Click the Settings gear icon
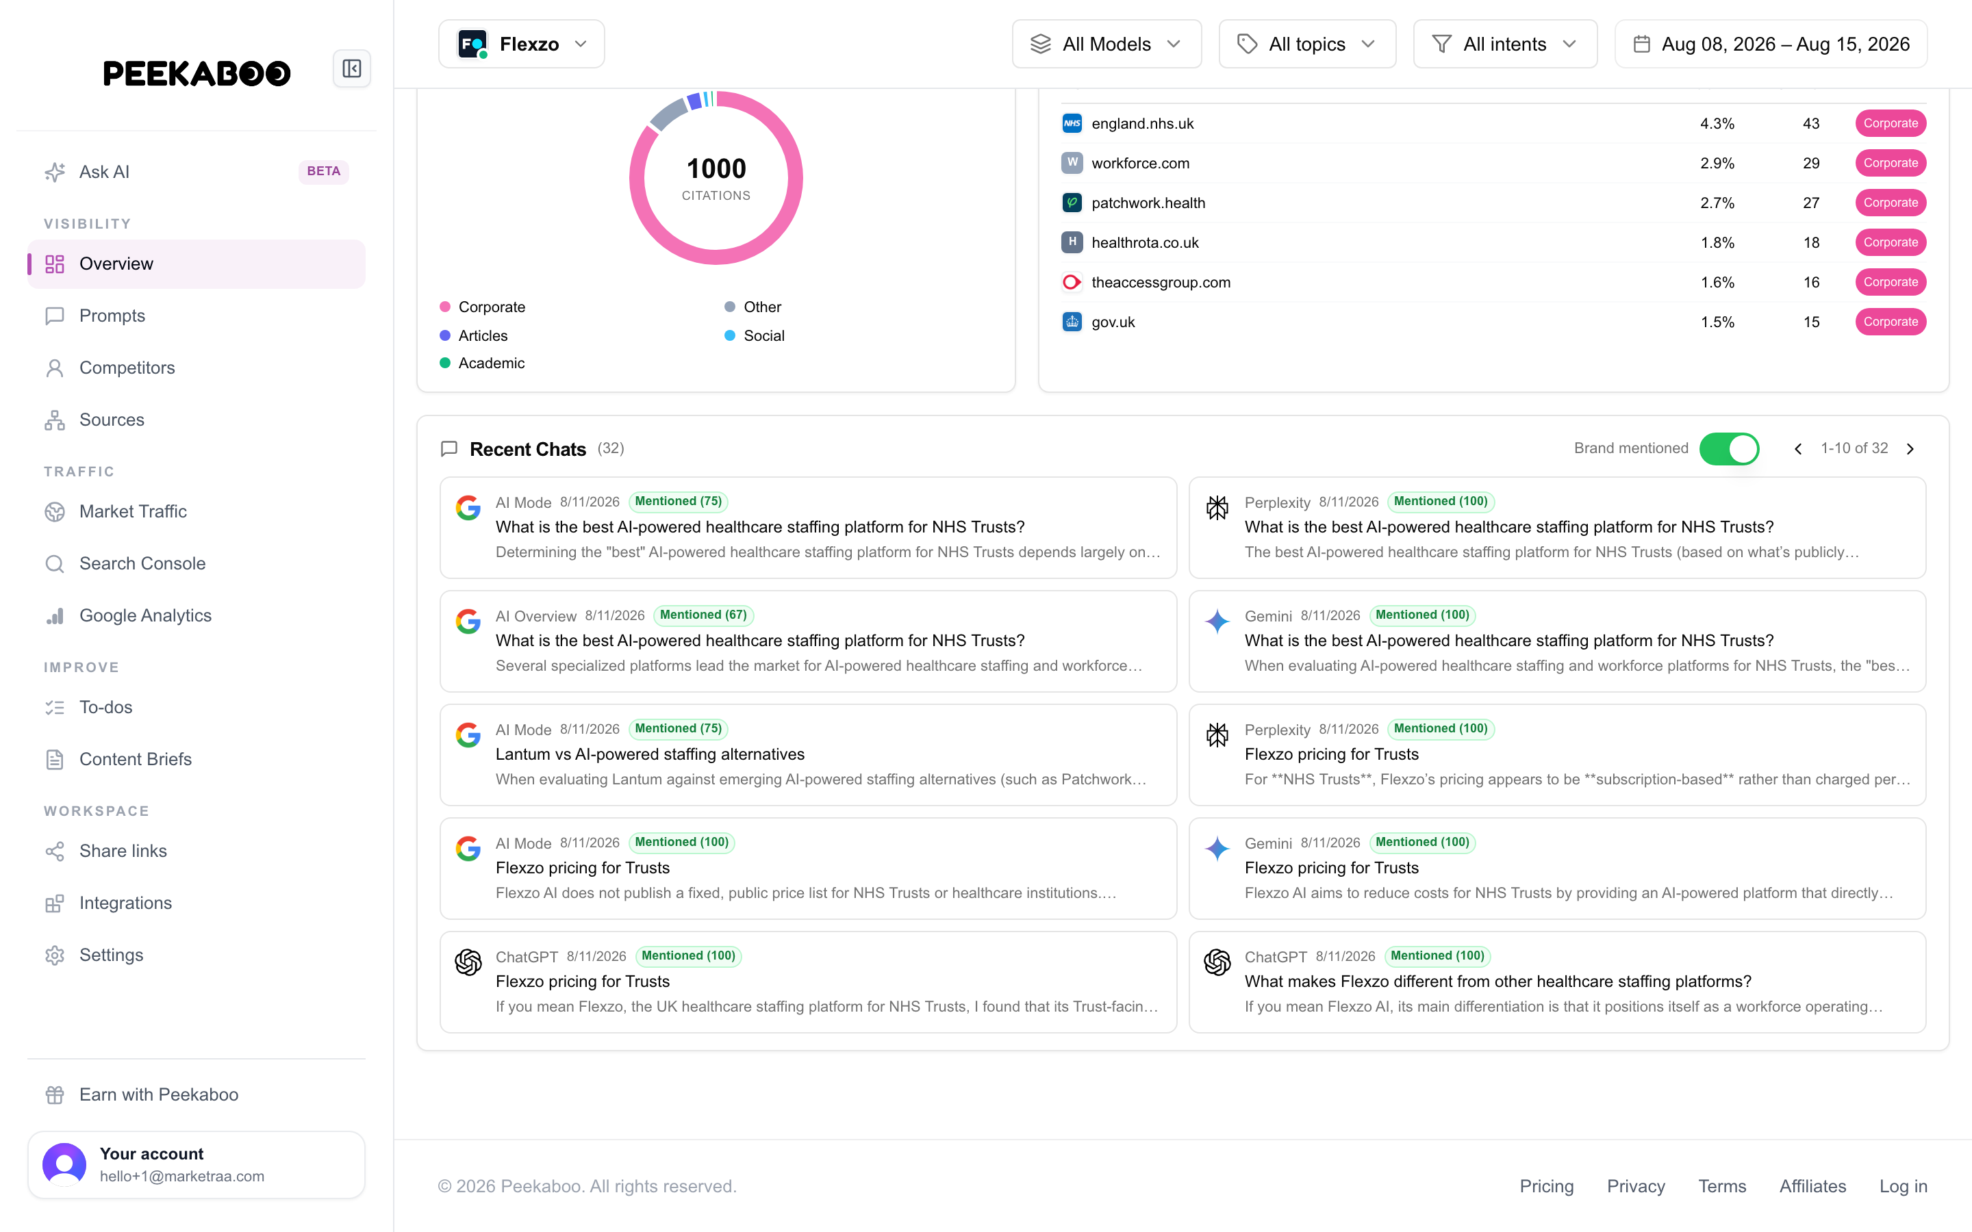Viewport: 1972px width, 1232px height. click(55, 955)
